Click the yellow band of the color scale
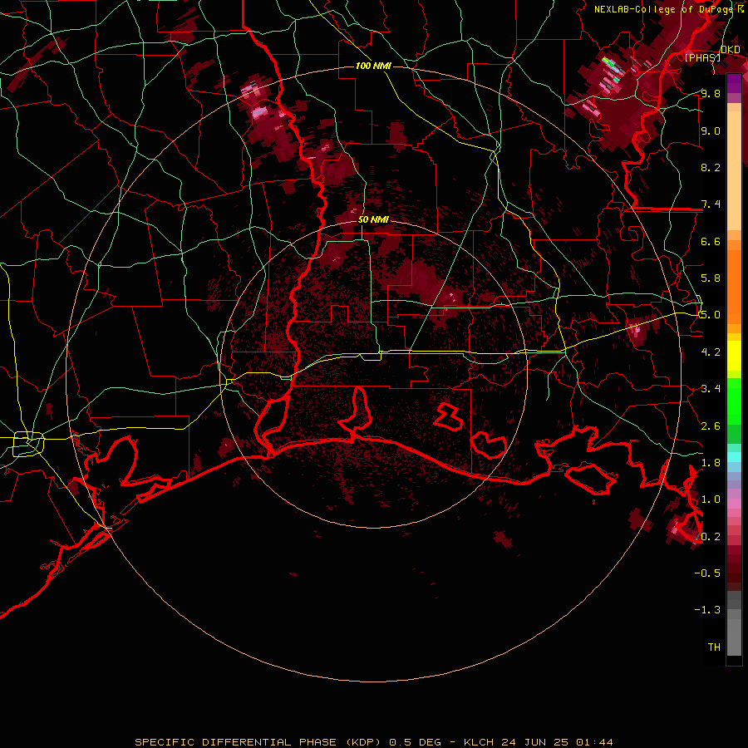 [x=734, y=356]
